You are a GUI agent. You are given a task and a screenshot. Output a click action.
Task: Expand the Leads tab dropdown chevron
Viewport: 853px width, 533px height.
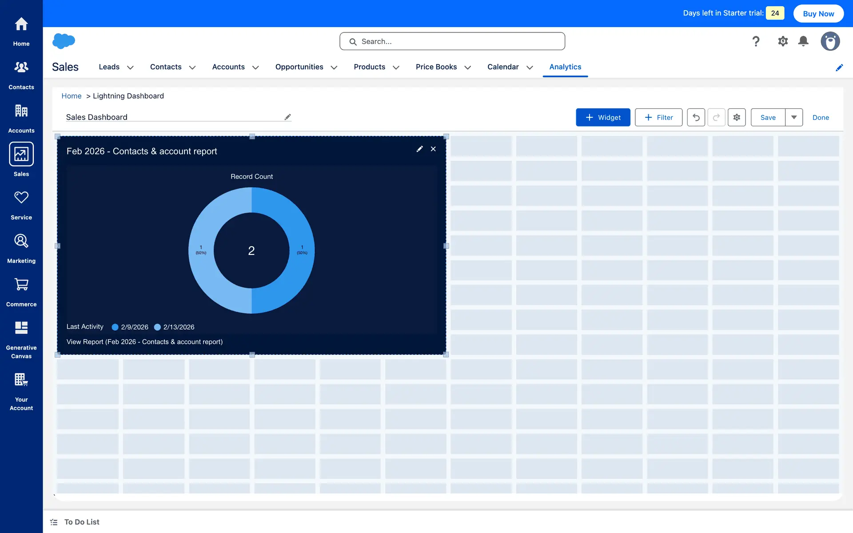point(130,68)
